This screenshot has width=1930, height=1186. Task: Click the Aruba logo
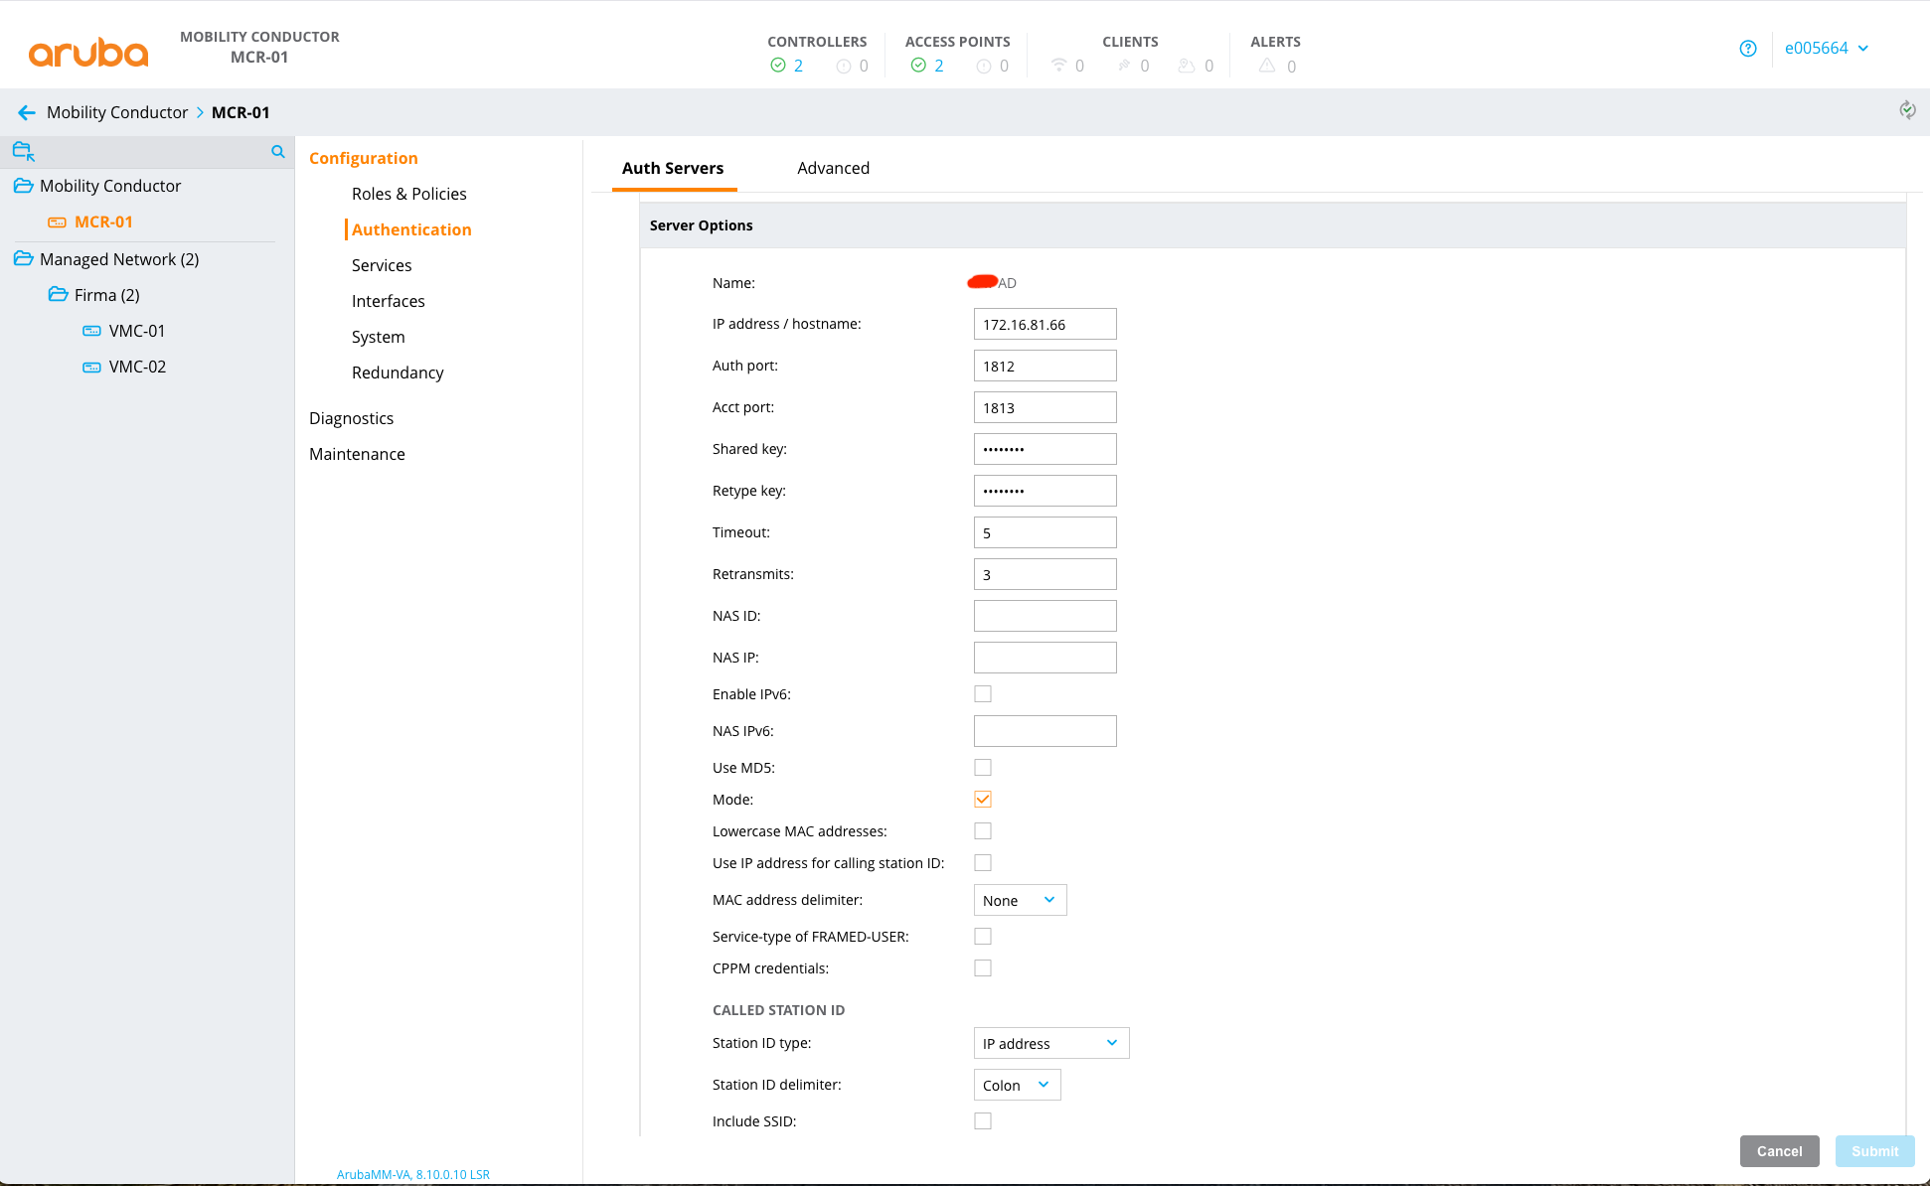88,51
